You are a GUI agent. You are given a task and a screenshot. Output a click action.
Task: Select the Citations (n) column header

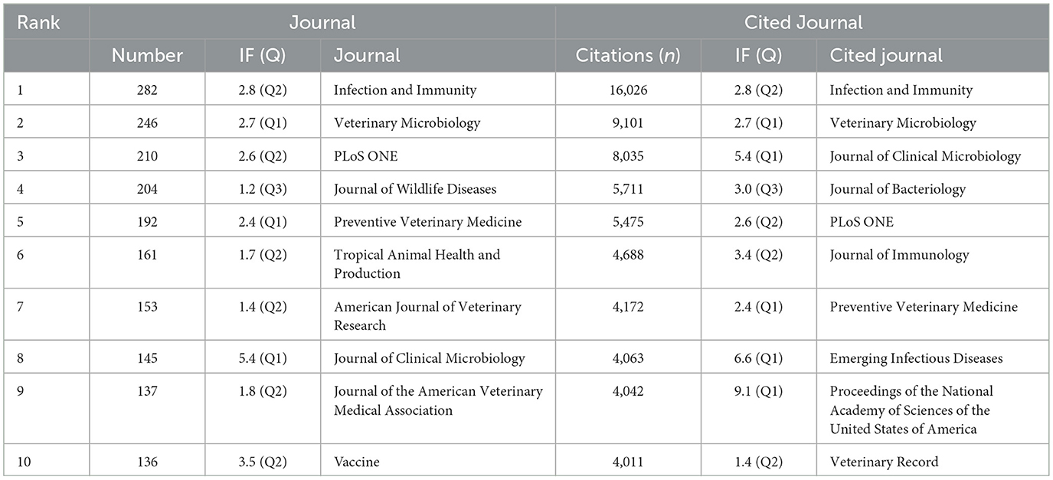[627, 55]
